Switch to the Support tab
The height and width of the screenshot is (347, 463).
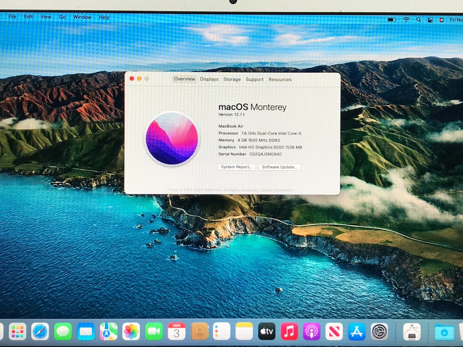255,80
